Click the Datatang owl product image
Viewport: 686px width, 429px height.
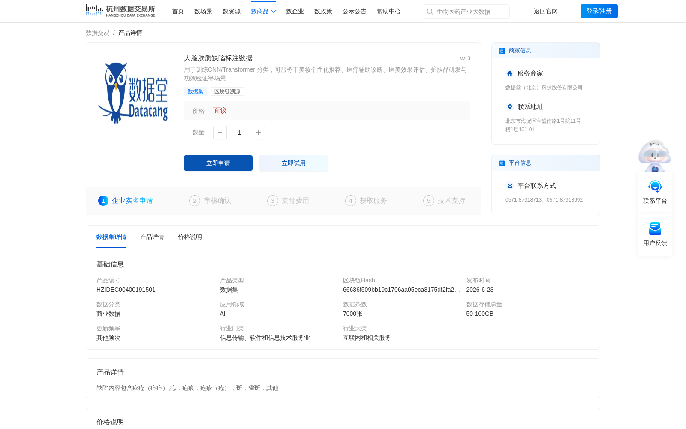click(x=133, y=93)
